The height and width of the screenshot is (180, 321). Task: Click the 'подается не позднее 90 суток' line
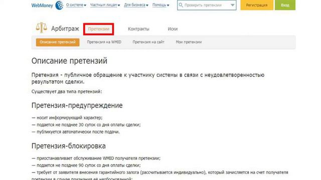pyautogui.click(x=86, y=165)
